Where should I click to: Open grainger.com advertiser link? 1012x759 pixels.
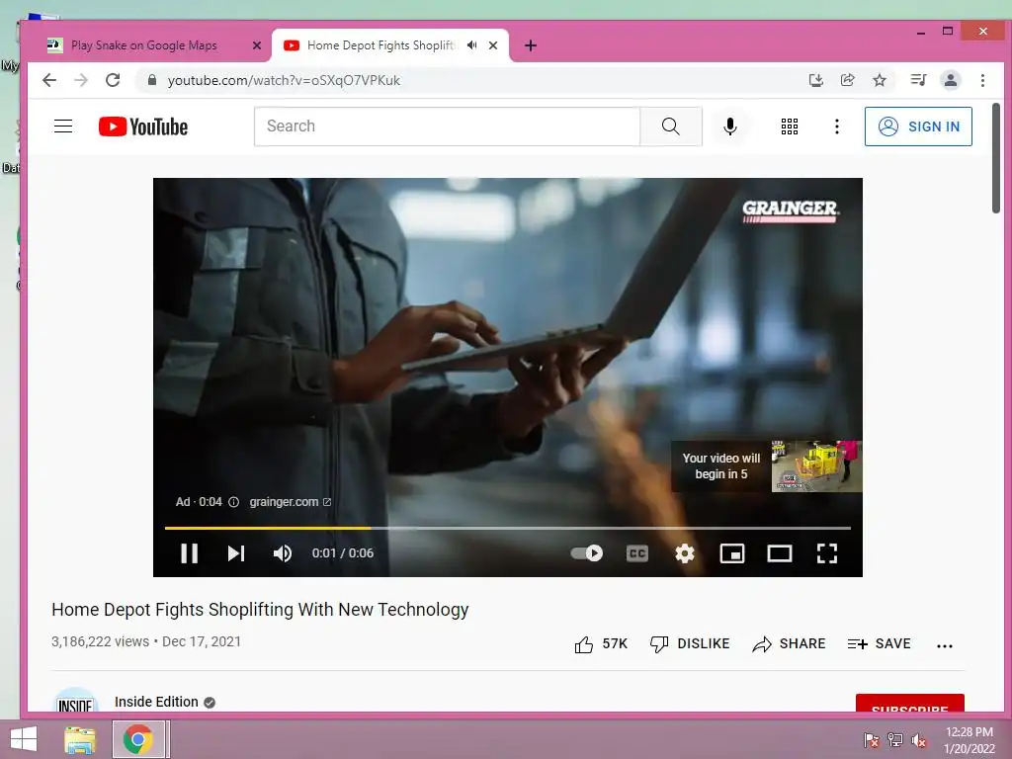tap(290, 501)
